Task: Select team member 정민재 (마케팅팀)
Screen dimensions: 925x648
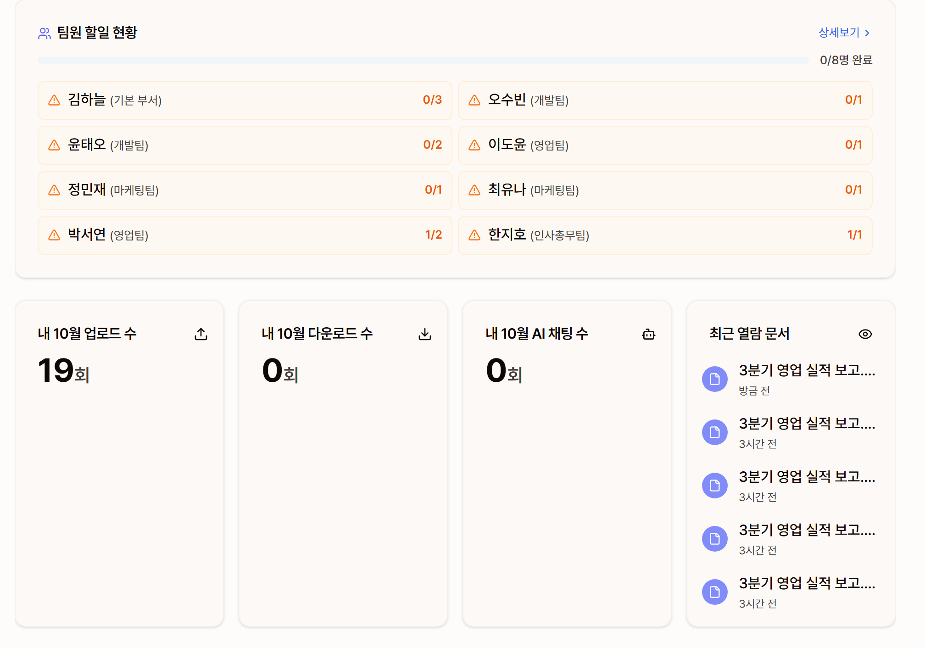Action: pos(245,190)
